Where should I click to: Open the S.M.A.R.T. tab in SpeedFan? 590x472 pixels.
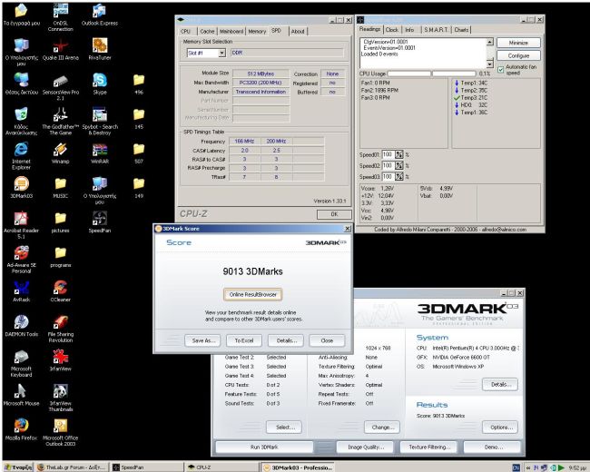pos(436,29)
